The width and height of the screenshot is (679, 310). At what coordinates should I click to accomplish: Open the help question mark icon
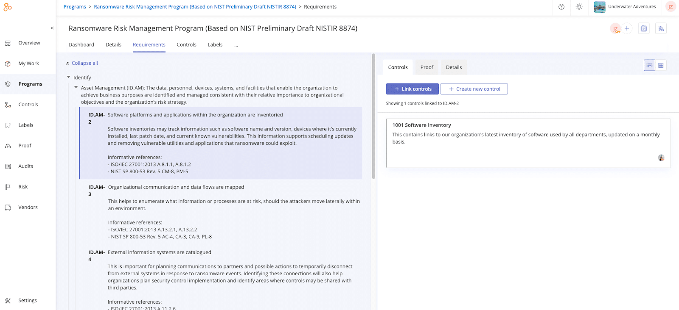coord(561,7)
